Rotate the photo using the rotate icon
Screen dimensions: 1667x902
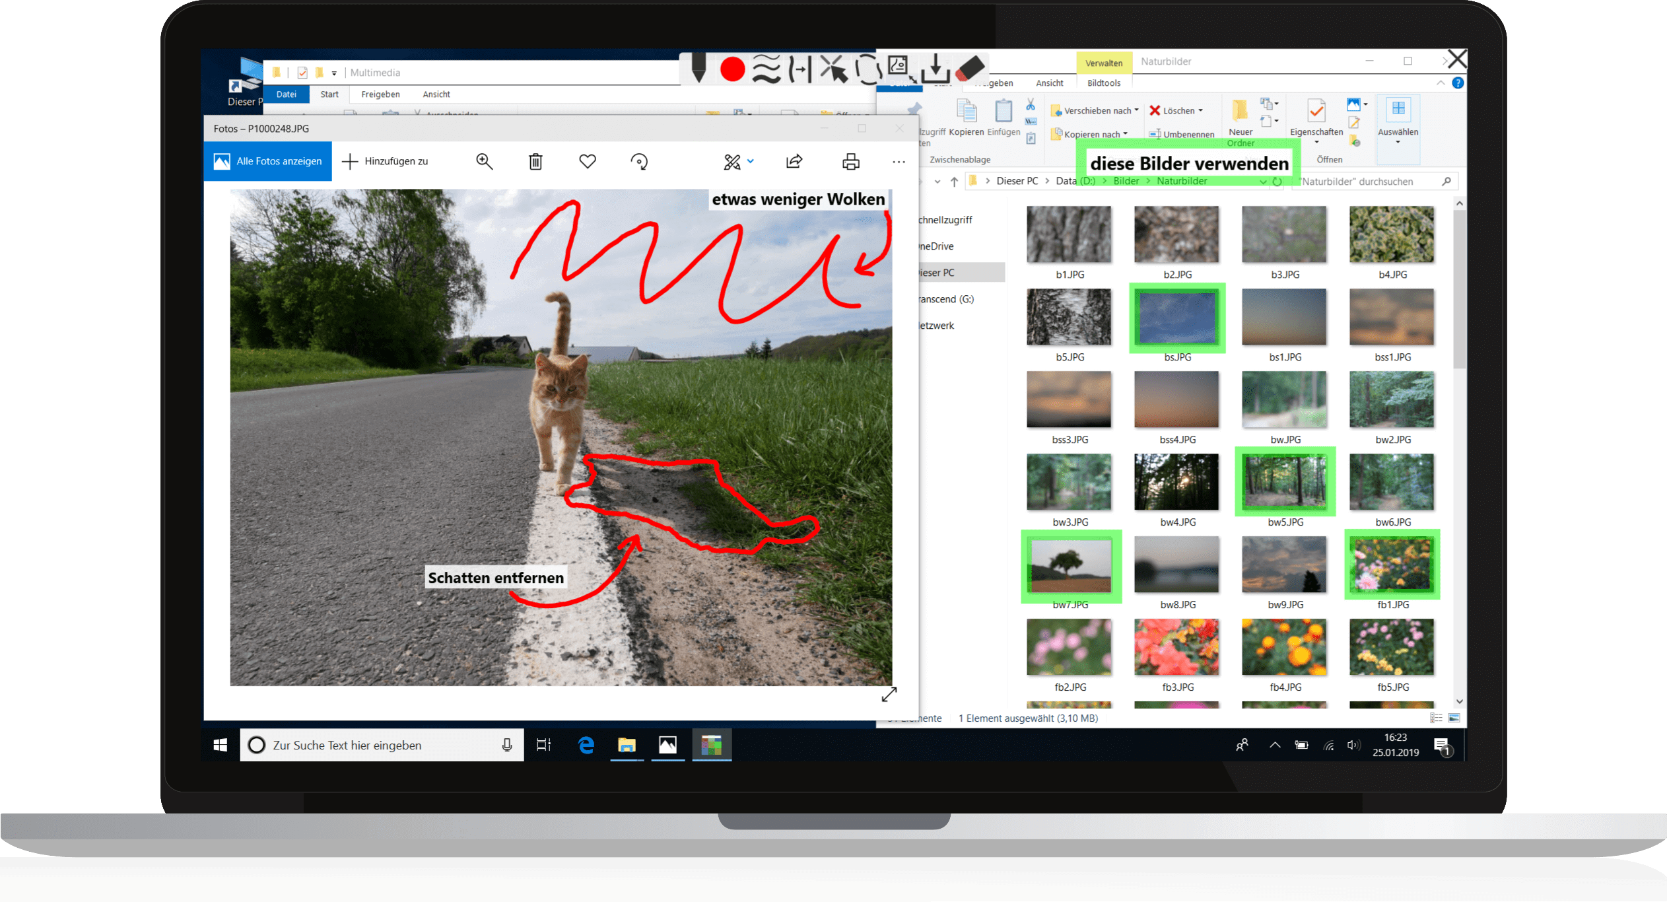pyautogui.click(x=639, y=161)
